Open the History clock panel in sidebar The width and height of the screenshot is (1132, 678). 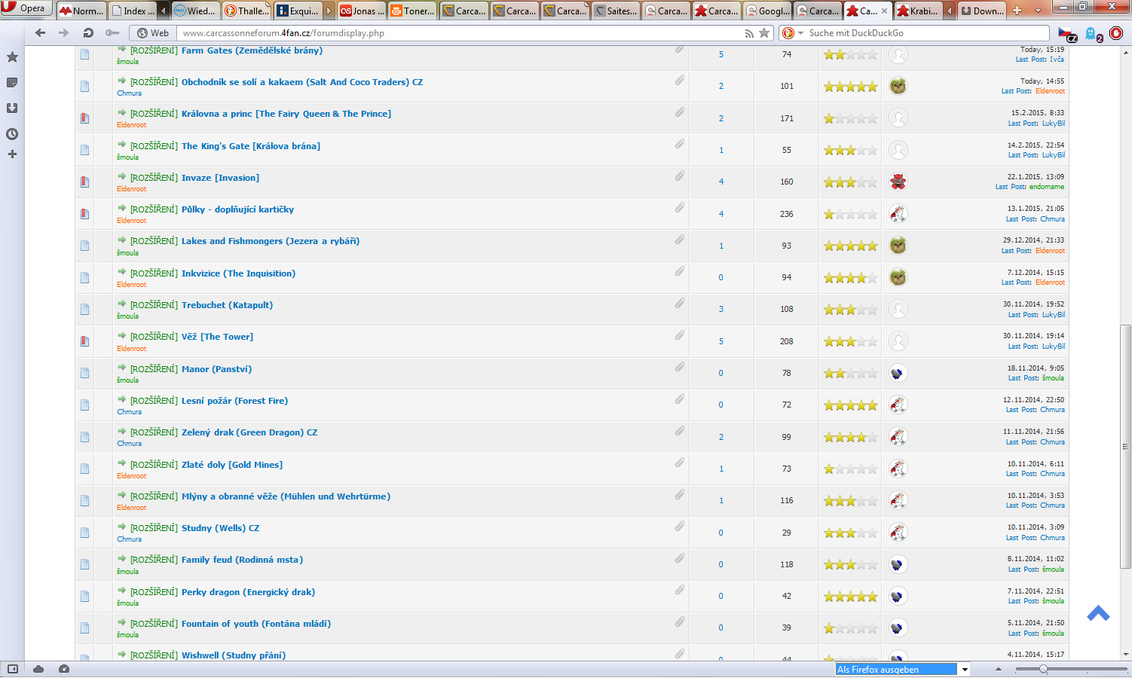[x=12, y=134]
